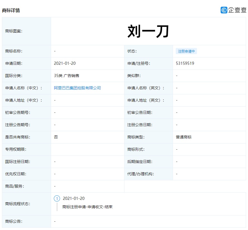Click the 状态 label
248x230 pixels.
[132, 51]
